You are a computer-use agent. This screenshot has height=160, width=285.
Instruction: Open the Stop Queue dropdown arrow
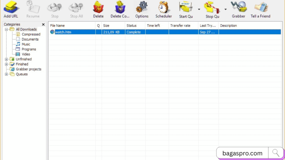point(225,9)
